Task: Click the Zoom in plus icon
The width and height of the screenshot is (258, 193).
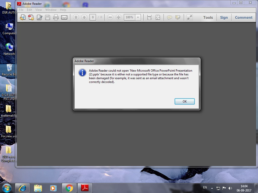Action: (118, 17)
